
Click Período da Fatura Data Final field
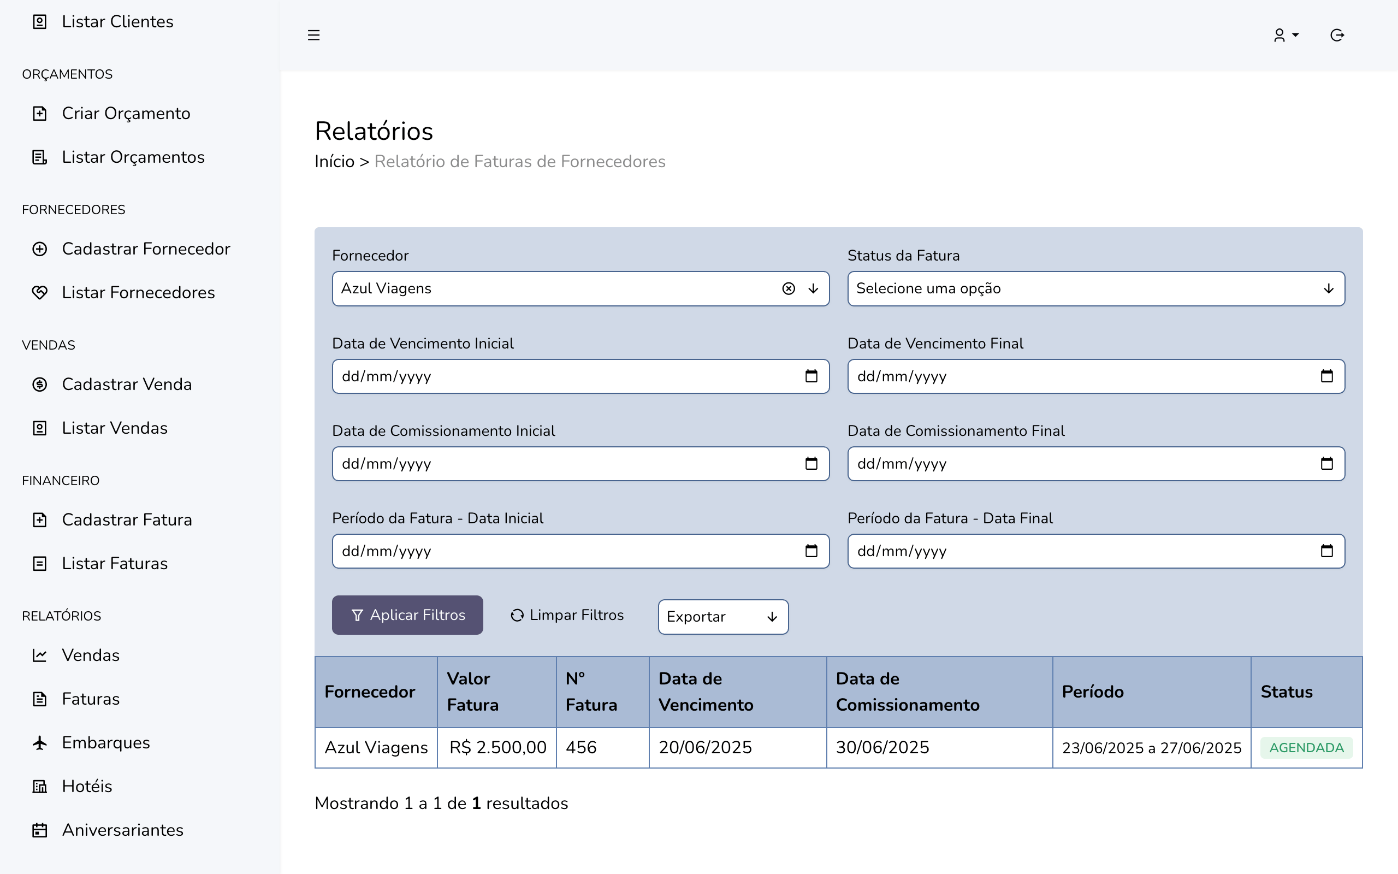1096,551
